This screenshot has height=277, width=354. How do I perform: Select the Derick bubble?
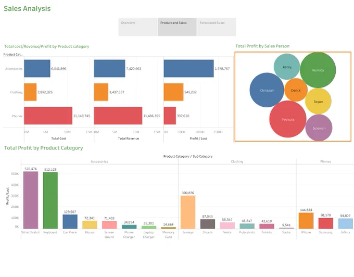pyautogui.click(x=296, y=90)
